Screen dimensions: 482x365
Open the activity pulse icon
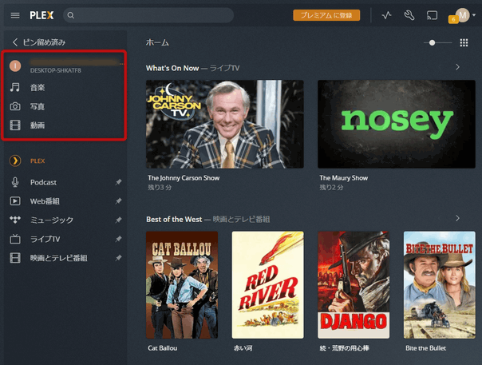[386, 15]
